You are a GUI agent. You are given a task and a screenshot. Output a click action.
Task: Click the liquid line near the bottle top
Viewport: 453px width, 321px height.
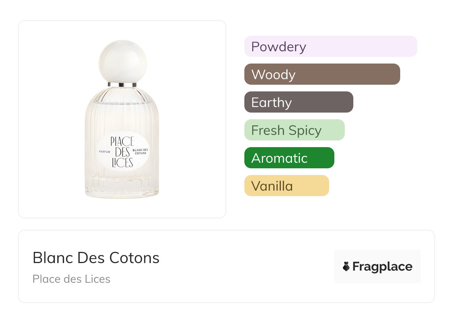[122, 103]
